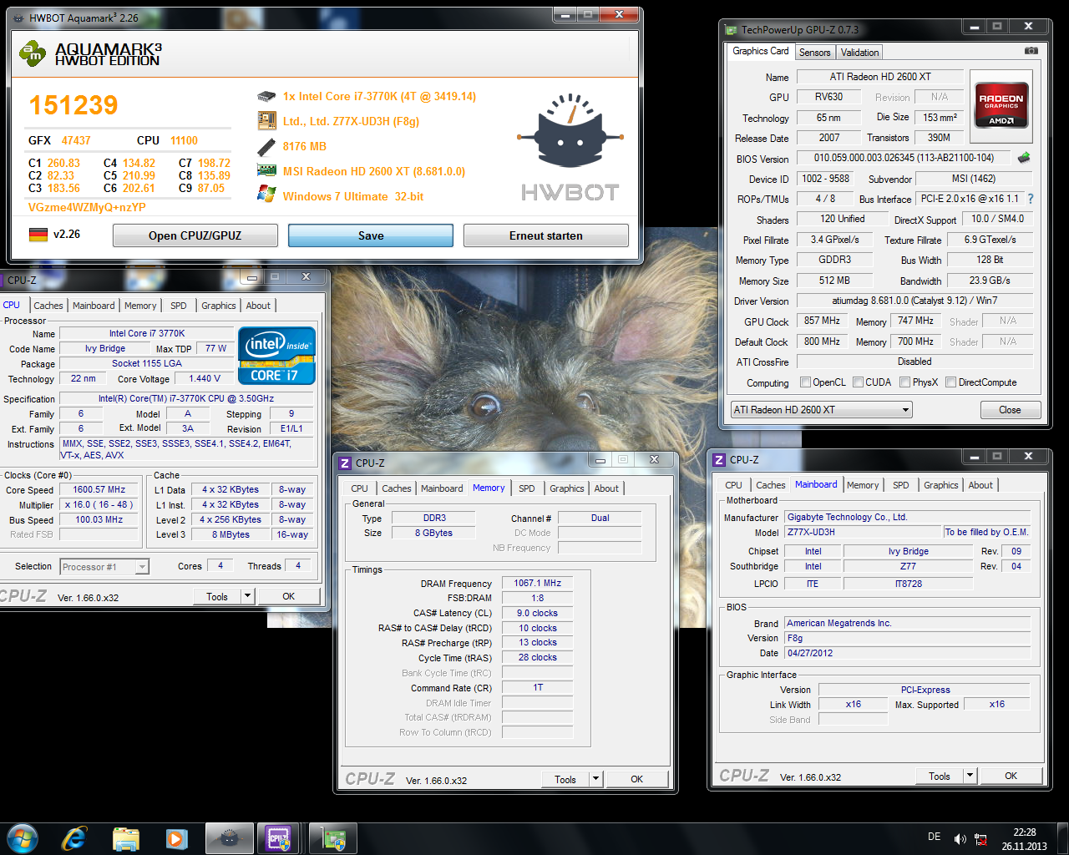Click the RAM stick icon beside 8176 MB
This screenshot has height=855, width=1069.
pos(266,147)
